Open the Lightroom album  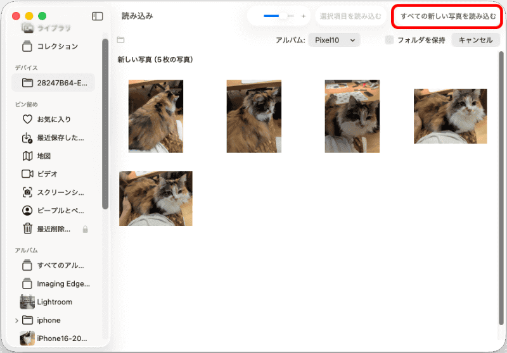click(x=53, y=302)
